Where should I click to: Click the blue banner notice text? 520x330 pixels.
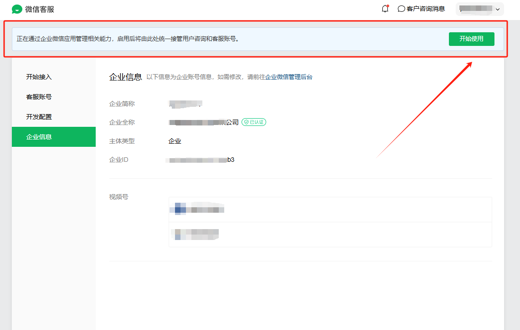128,39
